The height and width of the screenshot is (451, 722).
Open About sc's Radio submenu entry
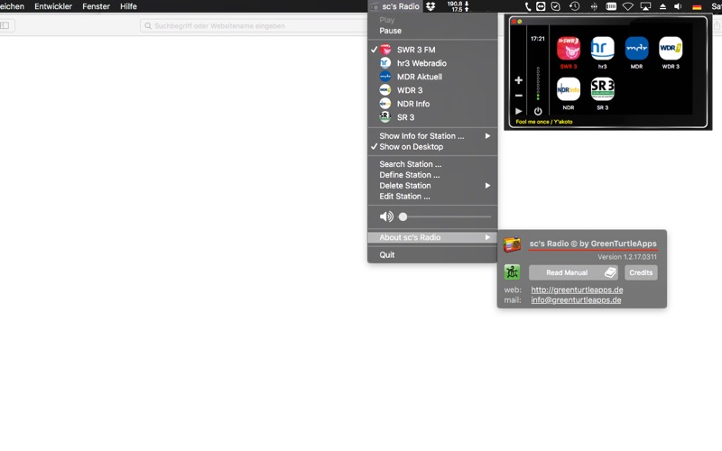[x=432, y=237]
